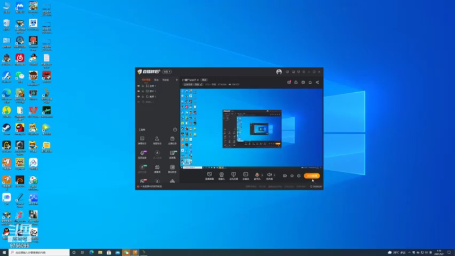
Task: Expand the speaker options arrow
Action: point(274,175)
